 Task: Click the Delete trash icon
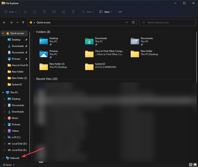pyautogui.click(x=73, y=12)
